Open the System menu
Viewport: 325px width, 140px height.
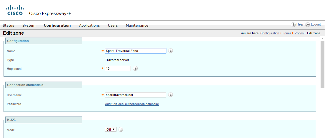pyautogui.click(x=29, y=26)
